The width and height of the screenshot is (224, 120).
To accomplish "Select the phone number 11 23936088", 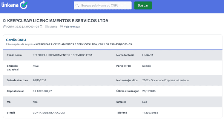I will (x=150, y=113).
